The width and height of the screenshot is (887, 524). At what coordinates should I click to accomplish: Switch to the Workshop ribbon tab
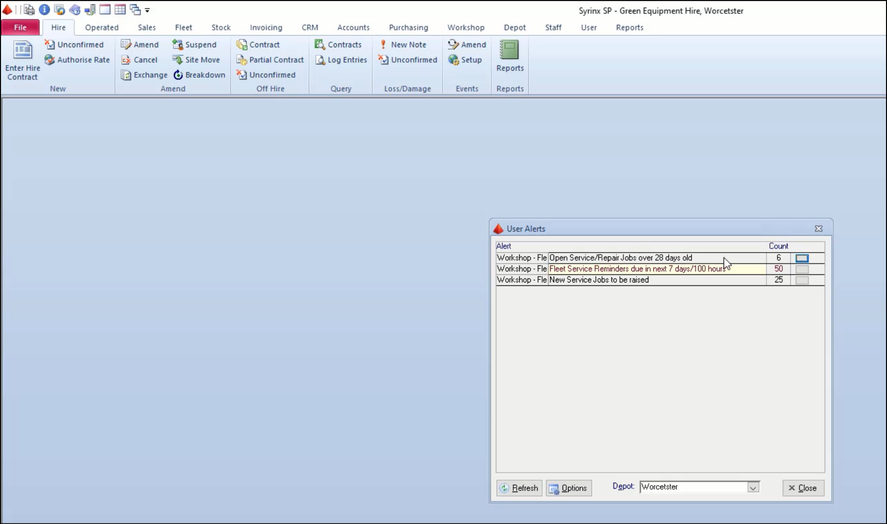coord(465,27)
